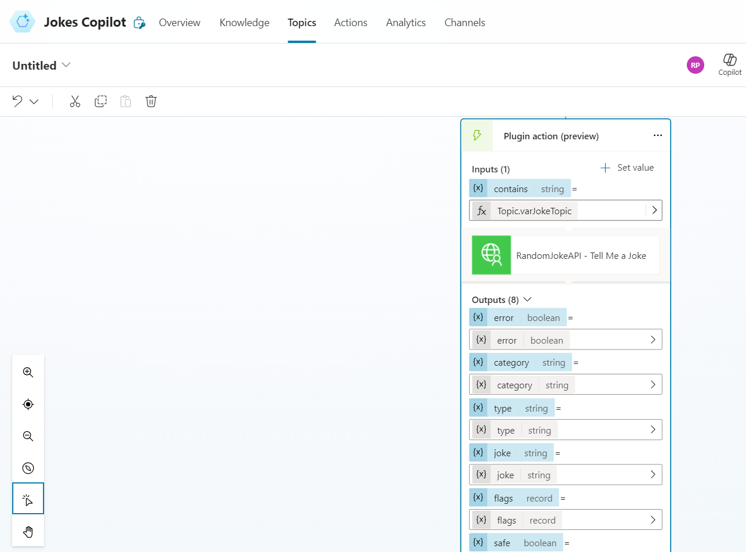The image size is (746, 552).
Task: Reset canvas to center focus
Action: 28,405
